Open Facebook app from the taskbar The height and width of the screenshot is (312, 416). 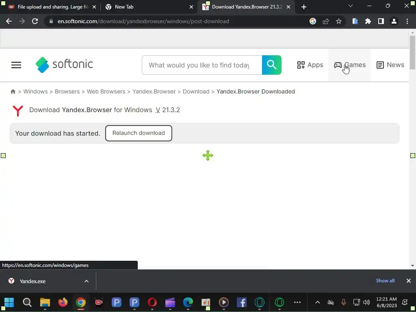coord(242,302)
